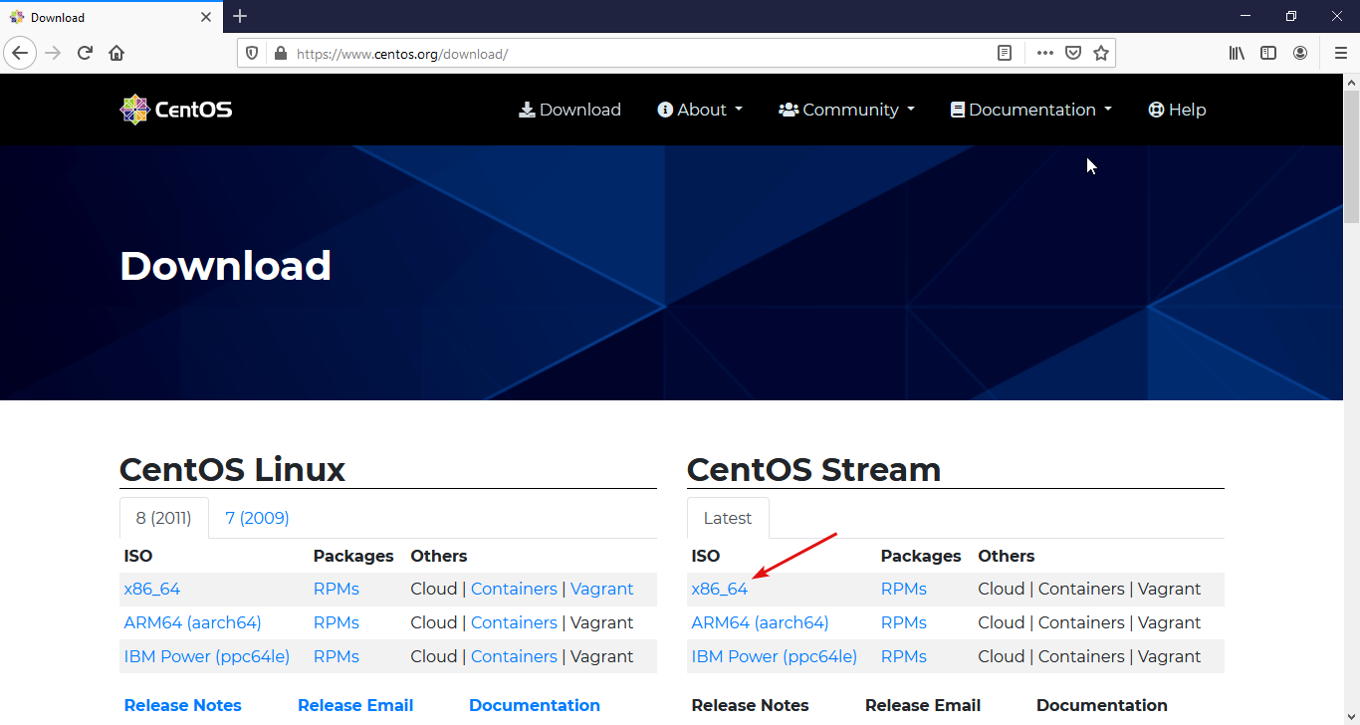Viewport: 1360px width, 725px height.
Task: Save page to Pocket icon
Action: pos(1073,53)
